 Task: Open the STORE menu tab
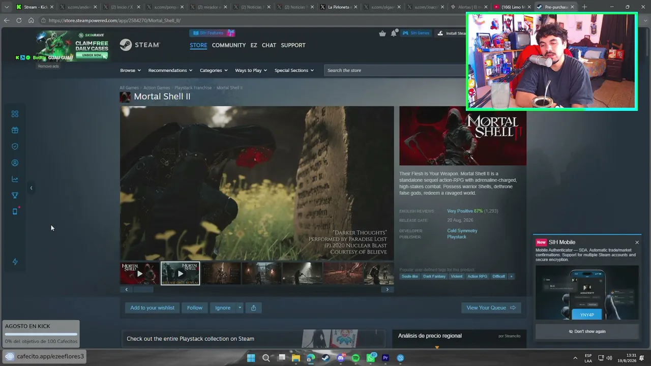tap(198, 45)
